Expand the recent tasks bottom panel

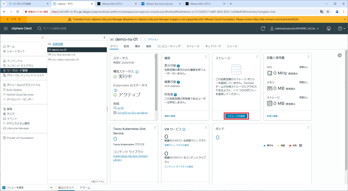click(x=51, y=188)
